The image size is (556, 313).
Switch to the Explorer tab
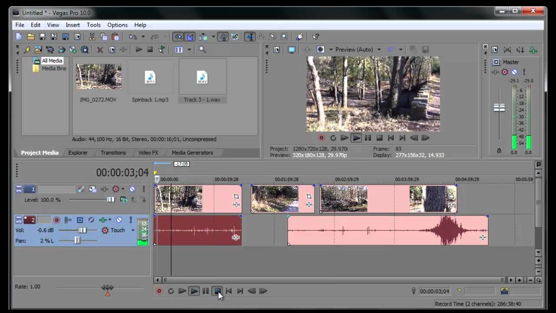pos(78,153)
